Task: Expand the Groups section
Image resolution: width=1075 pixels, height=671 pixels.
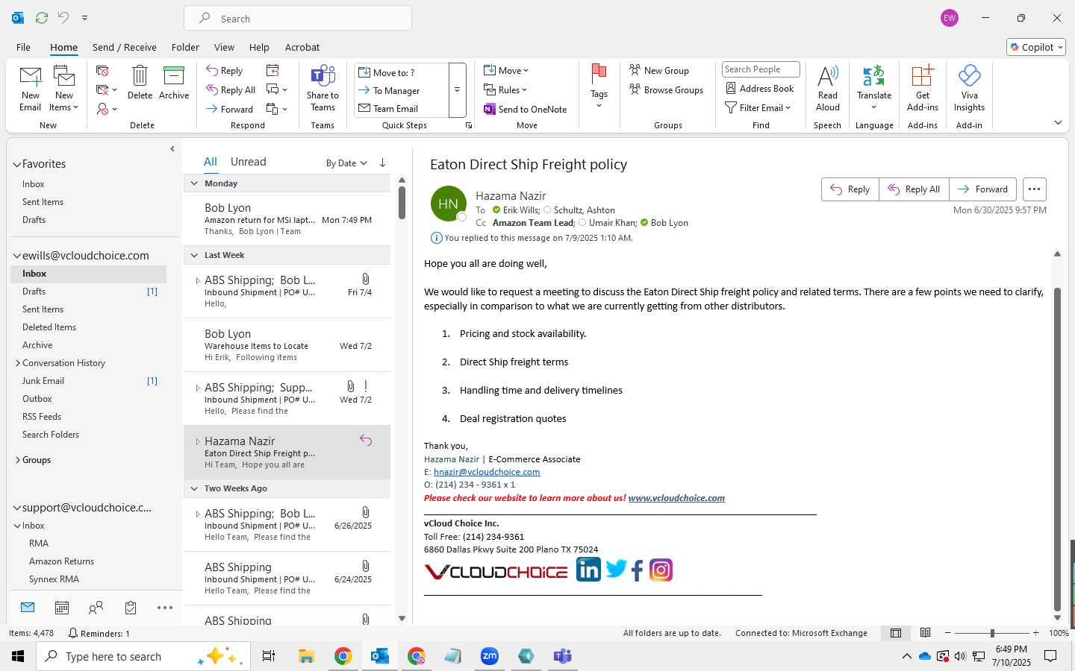Action: pyautogui.click(x=18, y=460)
